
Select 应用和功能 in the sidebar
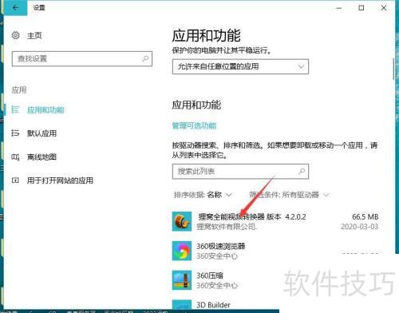tap(45, 110)
